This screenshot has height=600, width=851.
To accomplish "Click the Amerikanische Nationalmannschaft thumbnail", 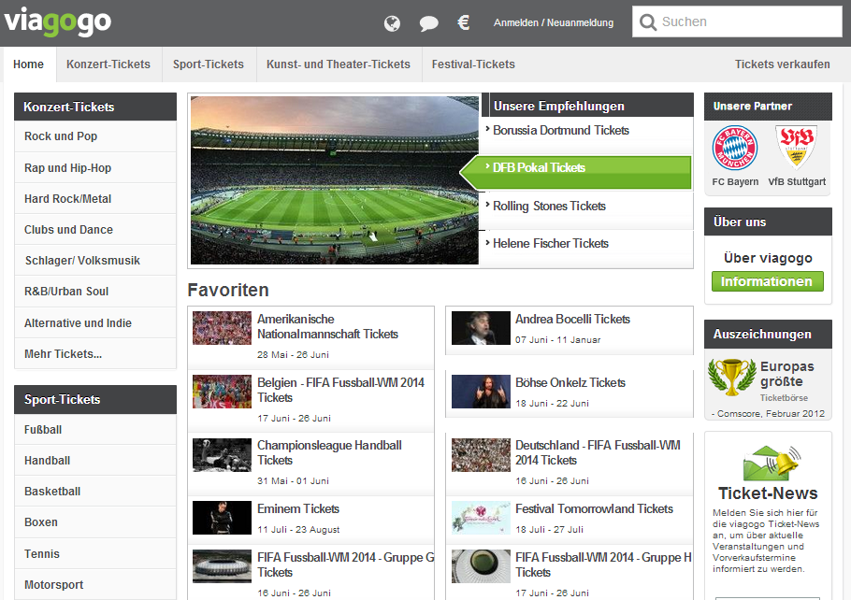I will point(222,328).
